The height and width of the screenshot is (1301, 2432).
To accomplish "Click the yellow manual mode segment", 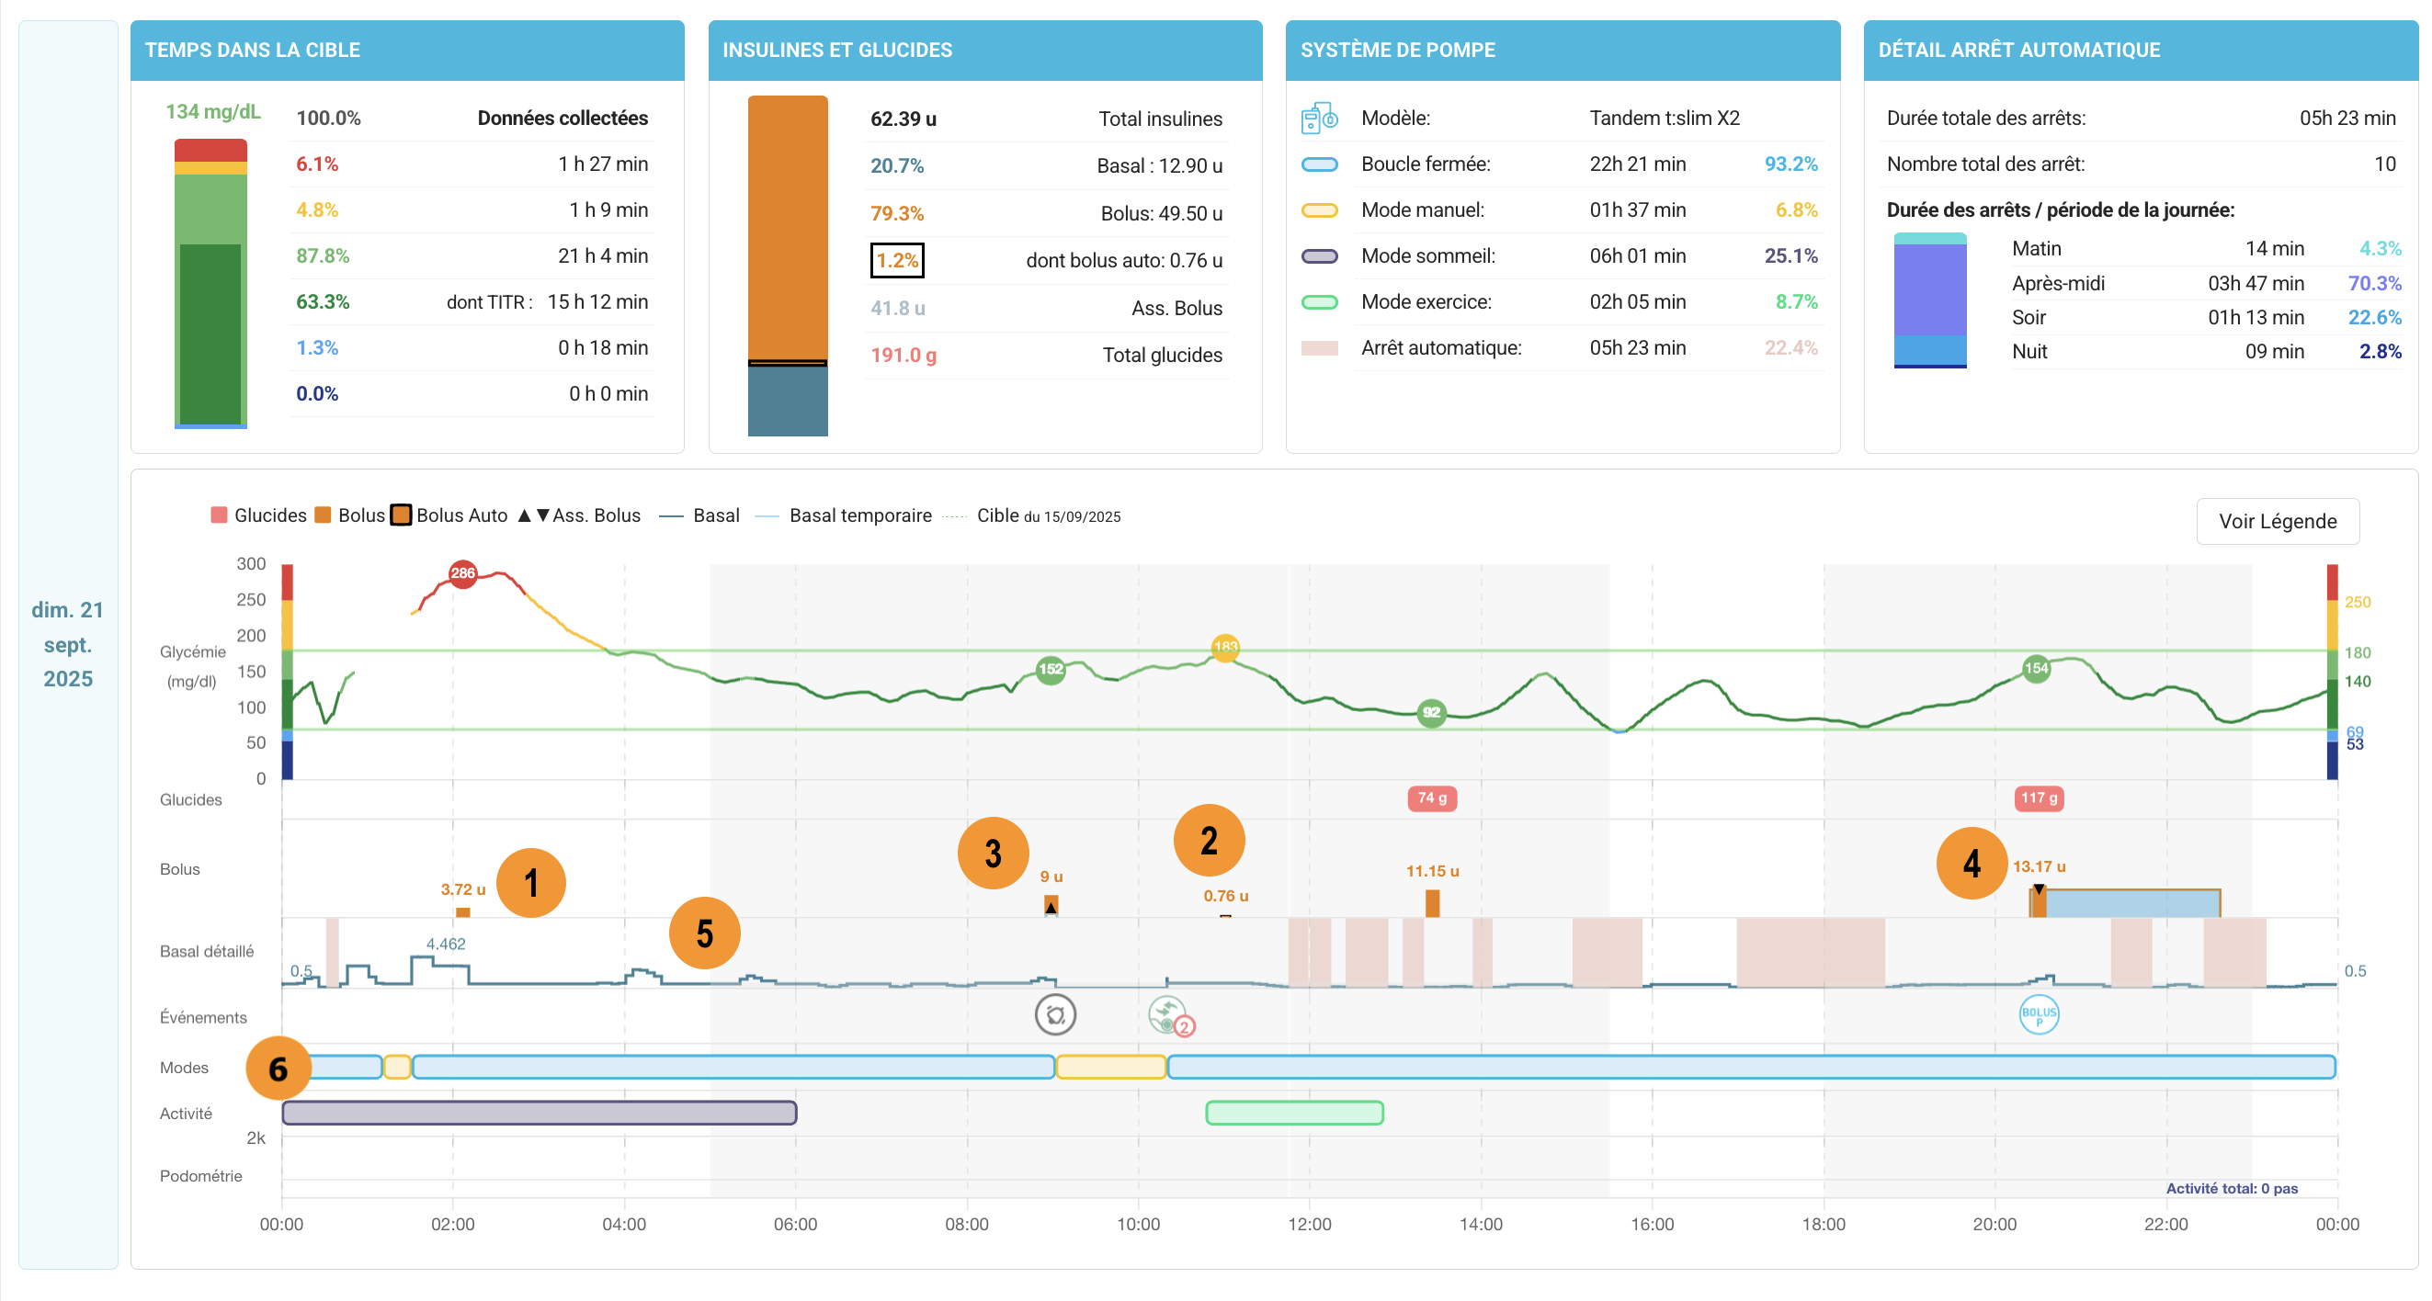I will click(x=1110, y=1067).
